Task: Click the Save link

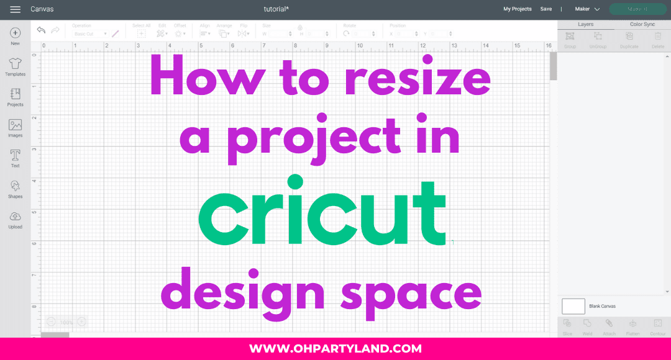Action: [545, 9]
